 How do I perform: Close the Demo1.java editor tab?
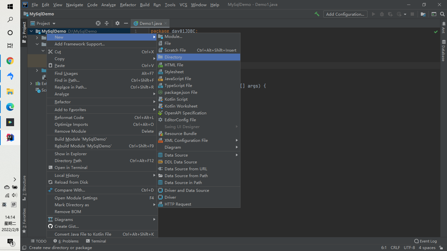166,23
